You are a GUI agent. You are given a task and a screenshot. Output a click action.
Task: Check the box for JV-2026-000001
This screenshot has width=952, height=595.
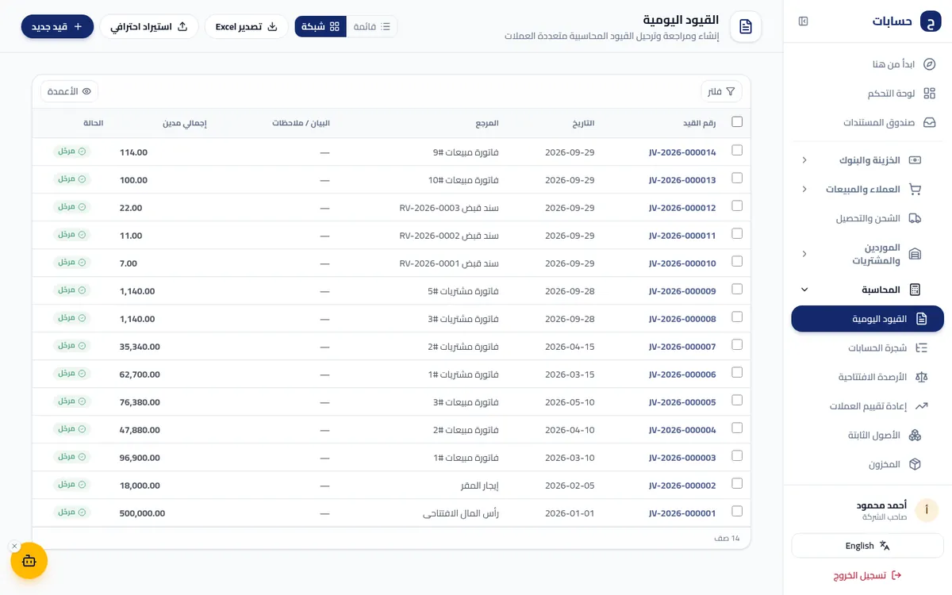pyautogui.click(x=737, y=511)
